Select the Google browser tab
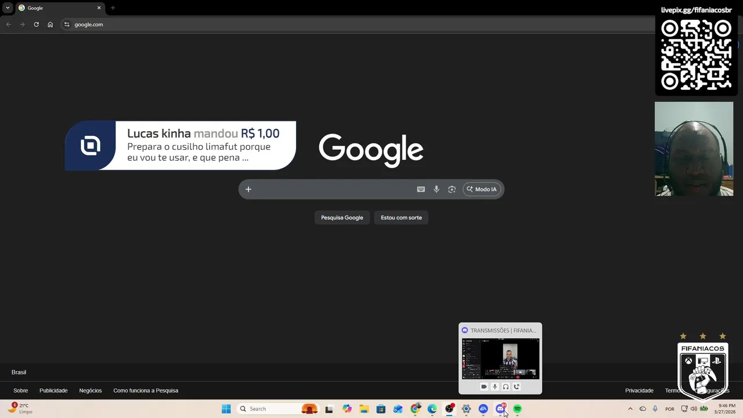 (59, 8)
